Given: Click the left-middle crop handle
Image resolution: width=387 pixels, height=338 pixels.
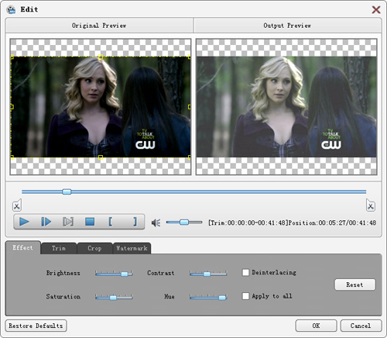Looking at the screenshot, I should (x=12, y=107).
